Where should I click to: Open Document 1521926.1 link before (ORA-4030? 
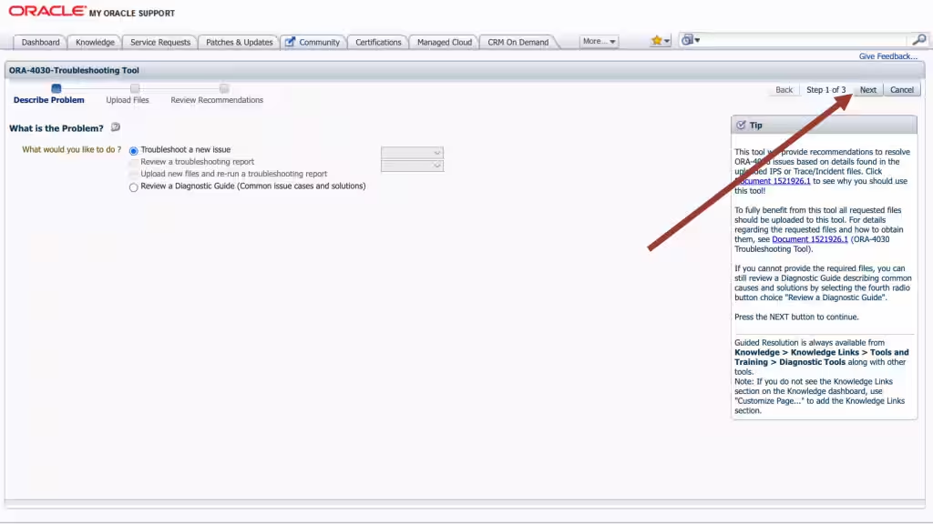(810, 239)
